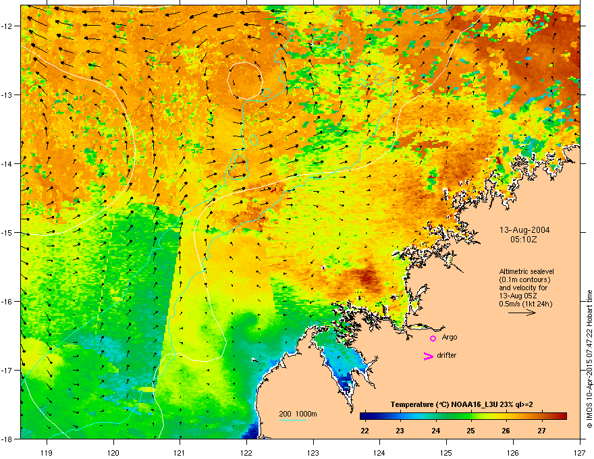
Task: Click the longitude axis label 121
Action: point(180,452)
